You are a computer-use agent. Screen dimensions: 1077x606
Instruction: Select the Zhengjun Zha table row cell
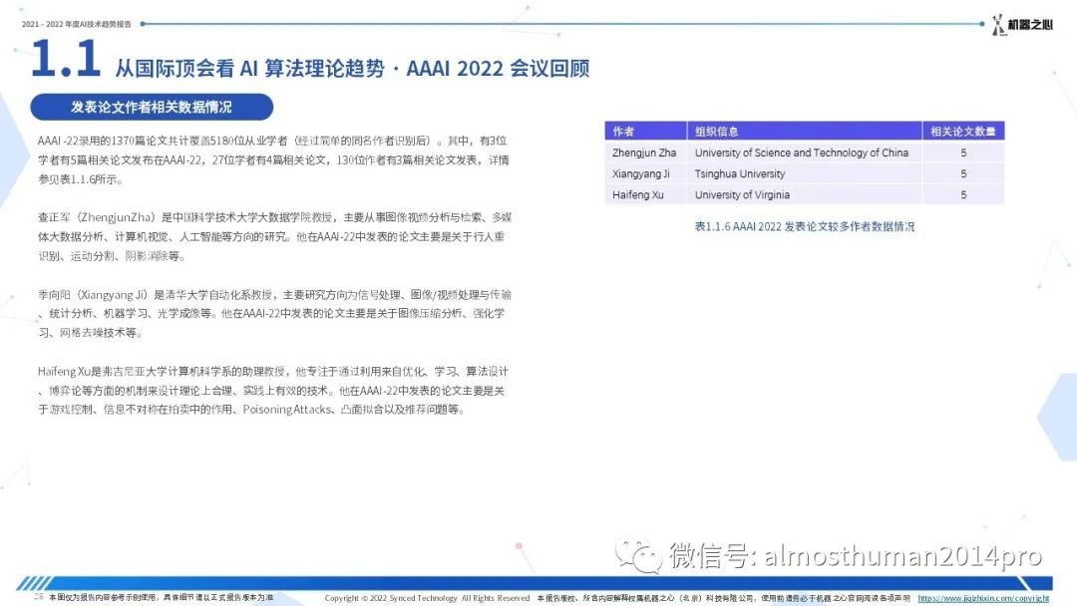click(644, 152)
